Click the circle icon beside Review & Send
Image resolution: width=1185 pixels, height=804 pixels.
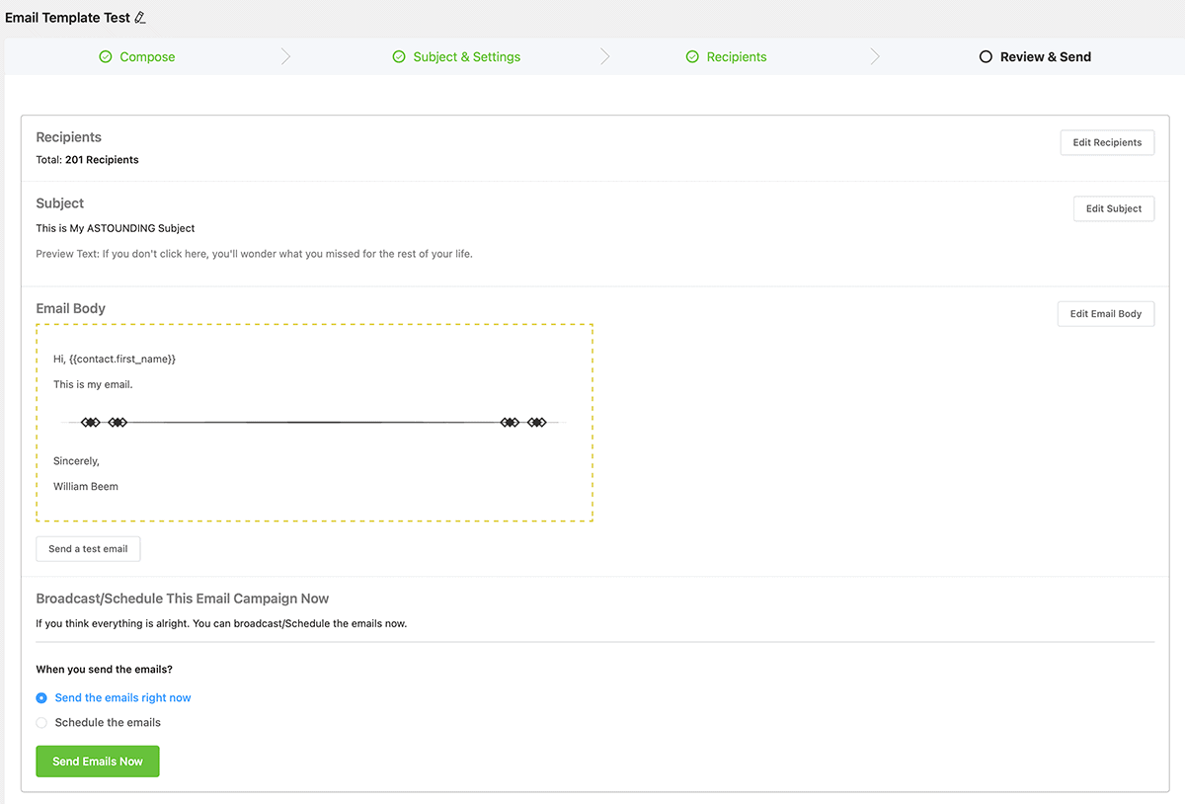[986, 57]
